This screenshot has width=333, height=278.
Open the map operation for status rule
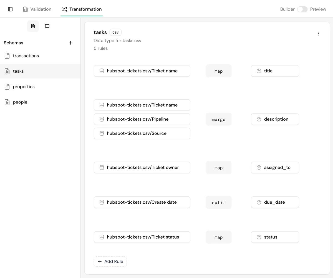(219, 237)
